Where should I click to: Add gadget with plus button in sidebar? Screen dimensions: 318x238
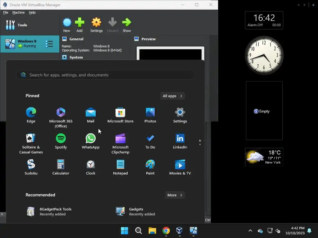(x=313, y=5)
